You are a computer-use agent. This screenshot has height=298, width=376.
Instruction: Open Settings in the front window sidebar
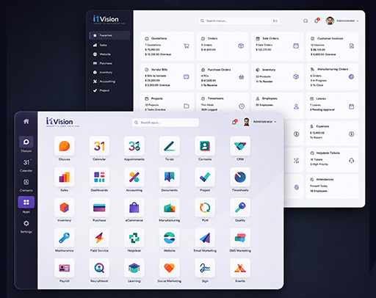(x=26, y=226)
